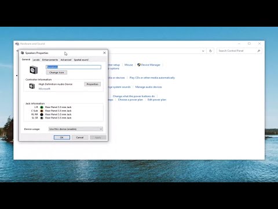
Task: Click the Apply button
Action: click(98, 138)
